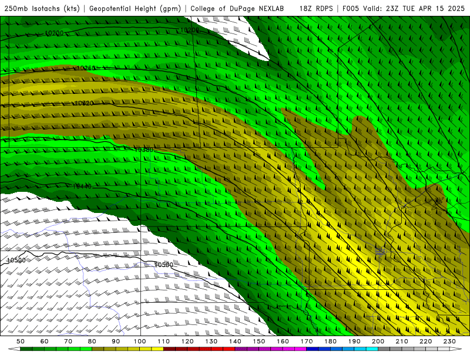This screenshot has width=470, height=352.
Task: Pick the bright yellow swatch left of 110
Action: 157,349
